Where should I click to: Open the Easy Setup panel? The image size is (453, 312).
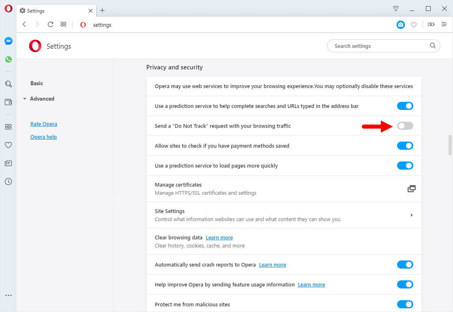click(444, 24)
